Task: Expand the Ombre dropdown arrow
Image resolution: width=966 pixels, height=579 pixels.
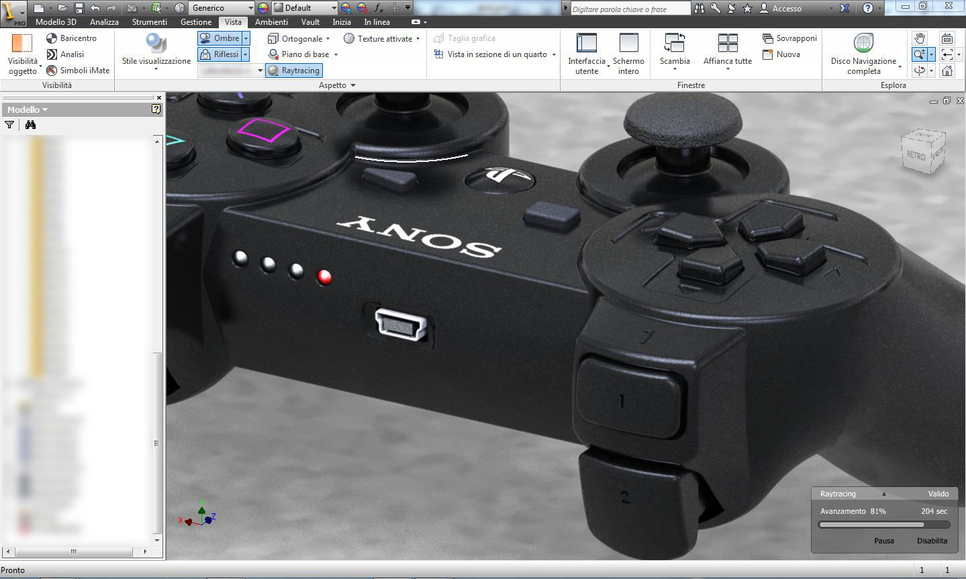Action: [x=246, y=38]
